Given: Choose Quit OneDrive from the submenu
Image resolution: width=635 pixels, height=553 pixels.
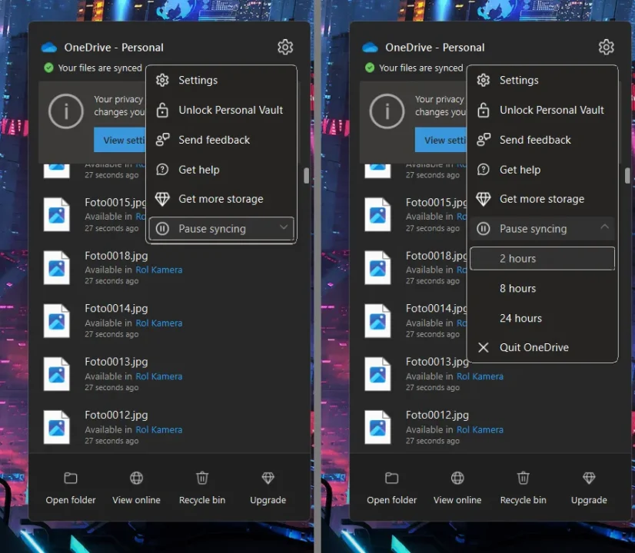Looking at the screenshot, I should click(x=534, y=347).
